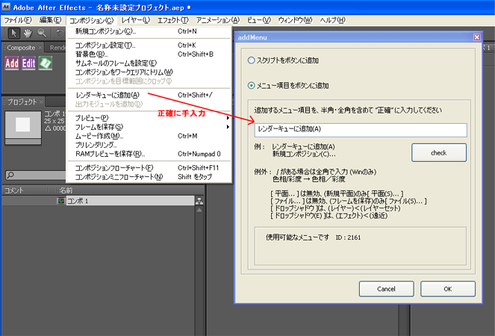Choose コンポジション設定 menu item
The width and height of the screenshot is (495, 336).
point(149,45)
